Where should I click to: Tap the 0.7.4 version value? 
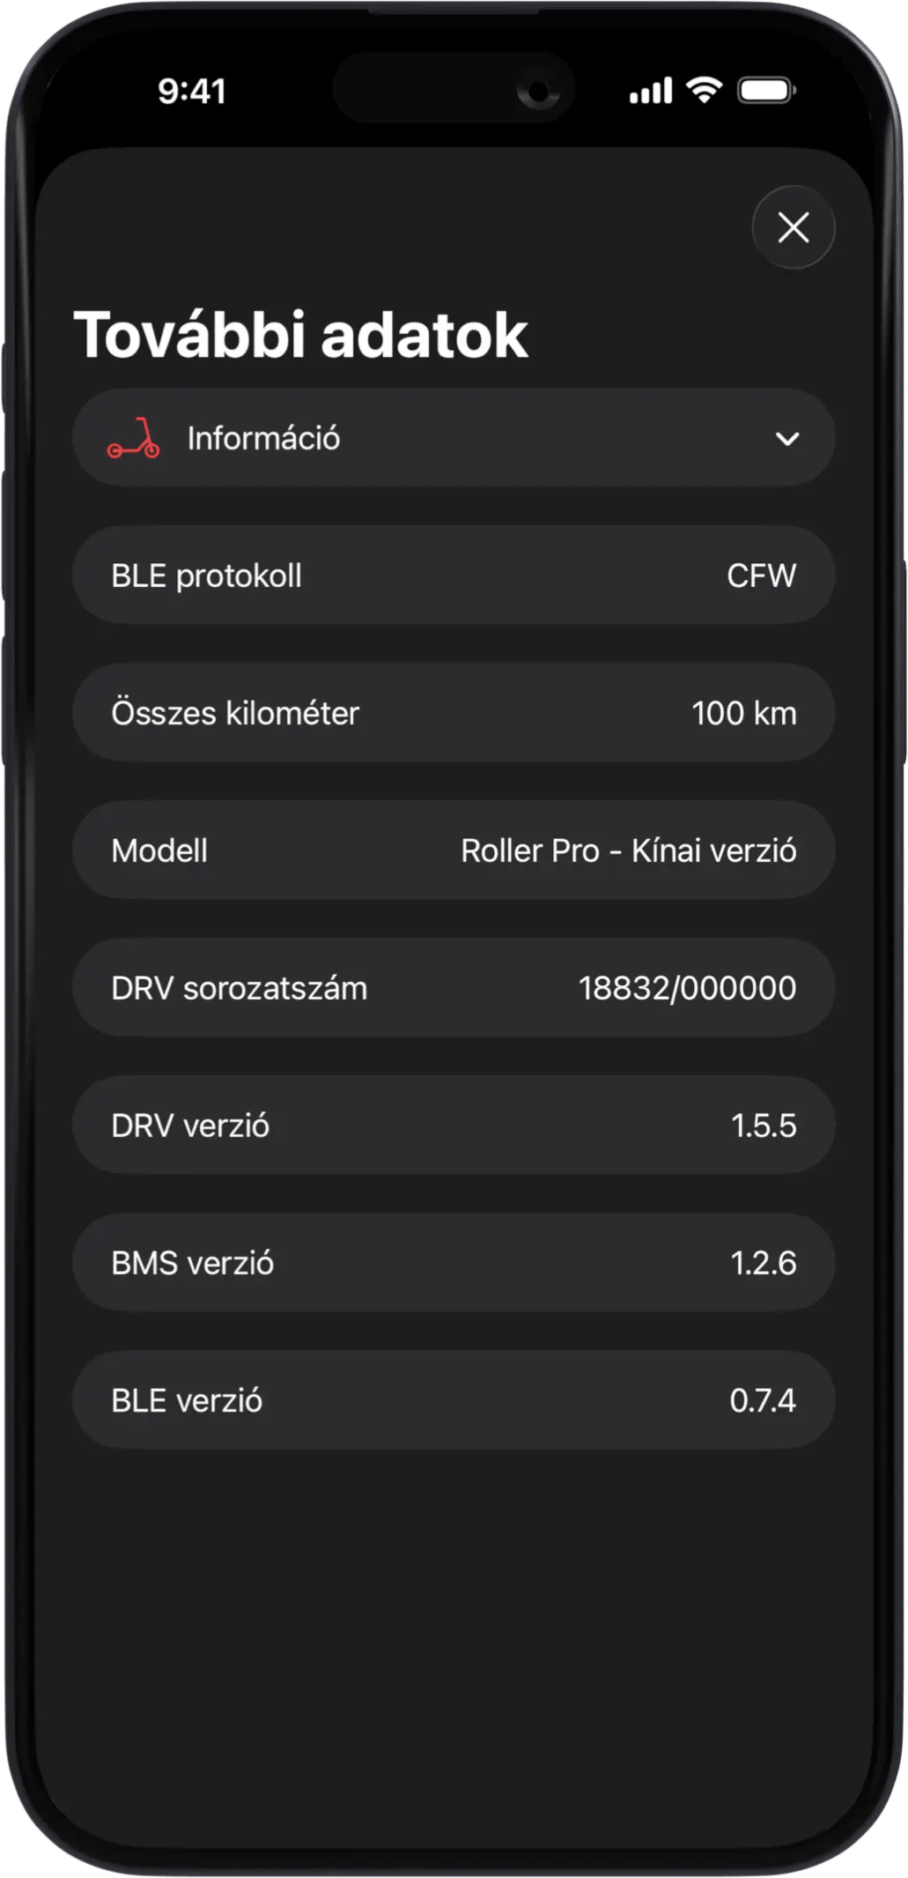[763, 1401]
